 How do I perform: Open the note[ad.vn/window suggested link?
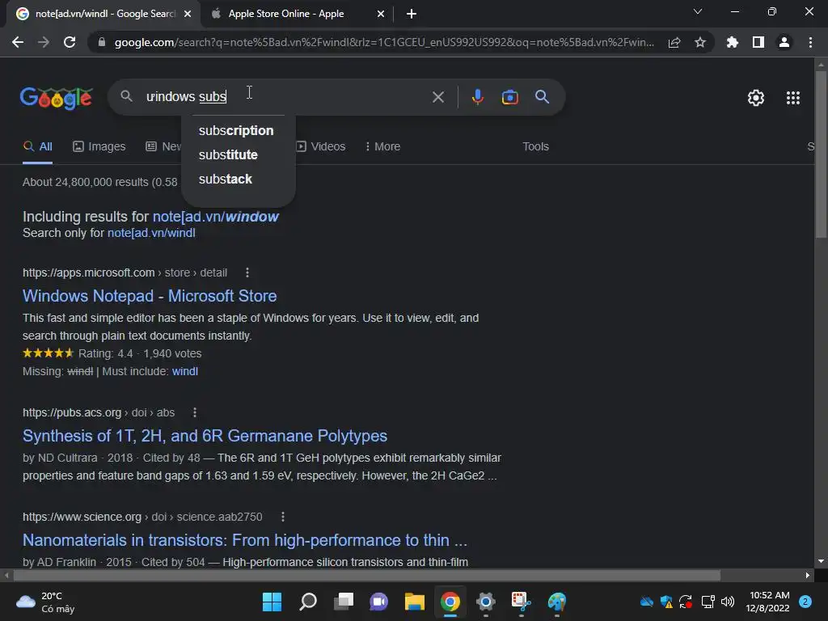(215, 217)
